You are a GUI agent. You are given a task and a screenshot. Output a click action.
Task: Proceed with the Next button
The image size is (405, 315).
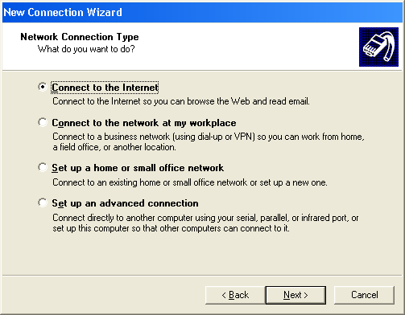point(295,295)
